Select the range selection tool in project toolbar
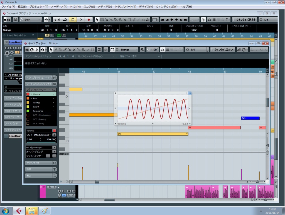Image resolution: width=285 pixels, height=215 pixels. (x=102, y=20)
